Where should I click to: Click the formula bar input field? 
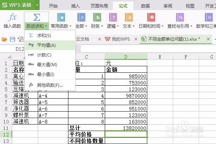coord(148,49)
